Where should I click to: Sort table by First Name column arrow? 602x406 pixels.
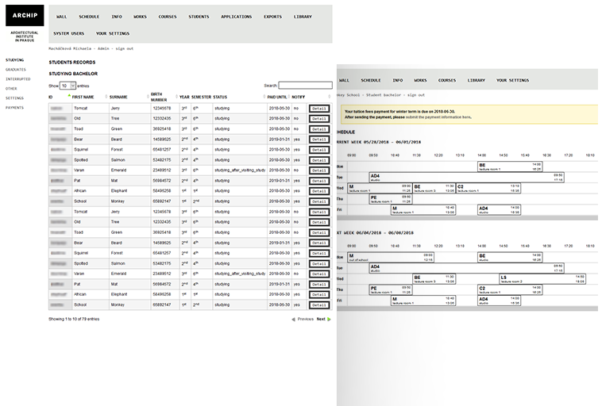coord(70,96)
